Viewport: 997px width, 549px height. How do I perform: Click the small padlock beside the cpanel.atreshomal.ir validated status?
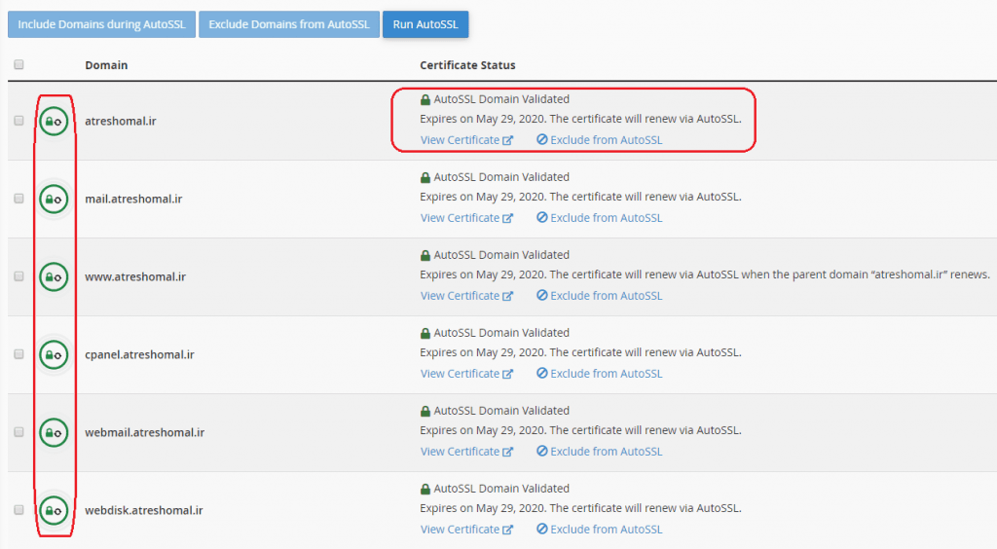pos(425,333)
